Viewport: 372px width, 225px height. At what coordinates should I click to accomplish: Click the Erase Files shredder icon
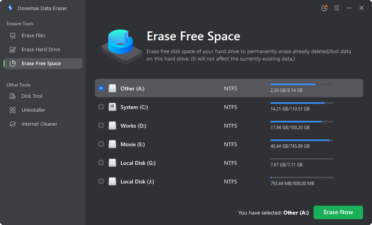coord(12,36)
